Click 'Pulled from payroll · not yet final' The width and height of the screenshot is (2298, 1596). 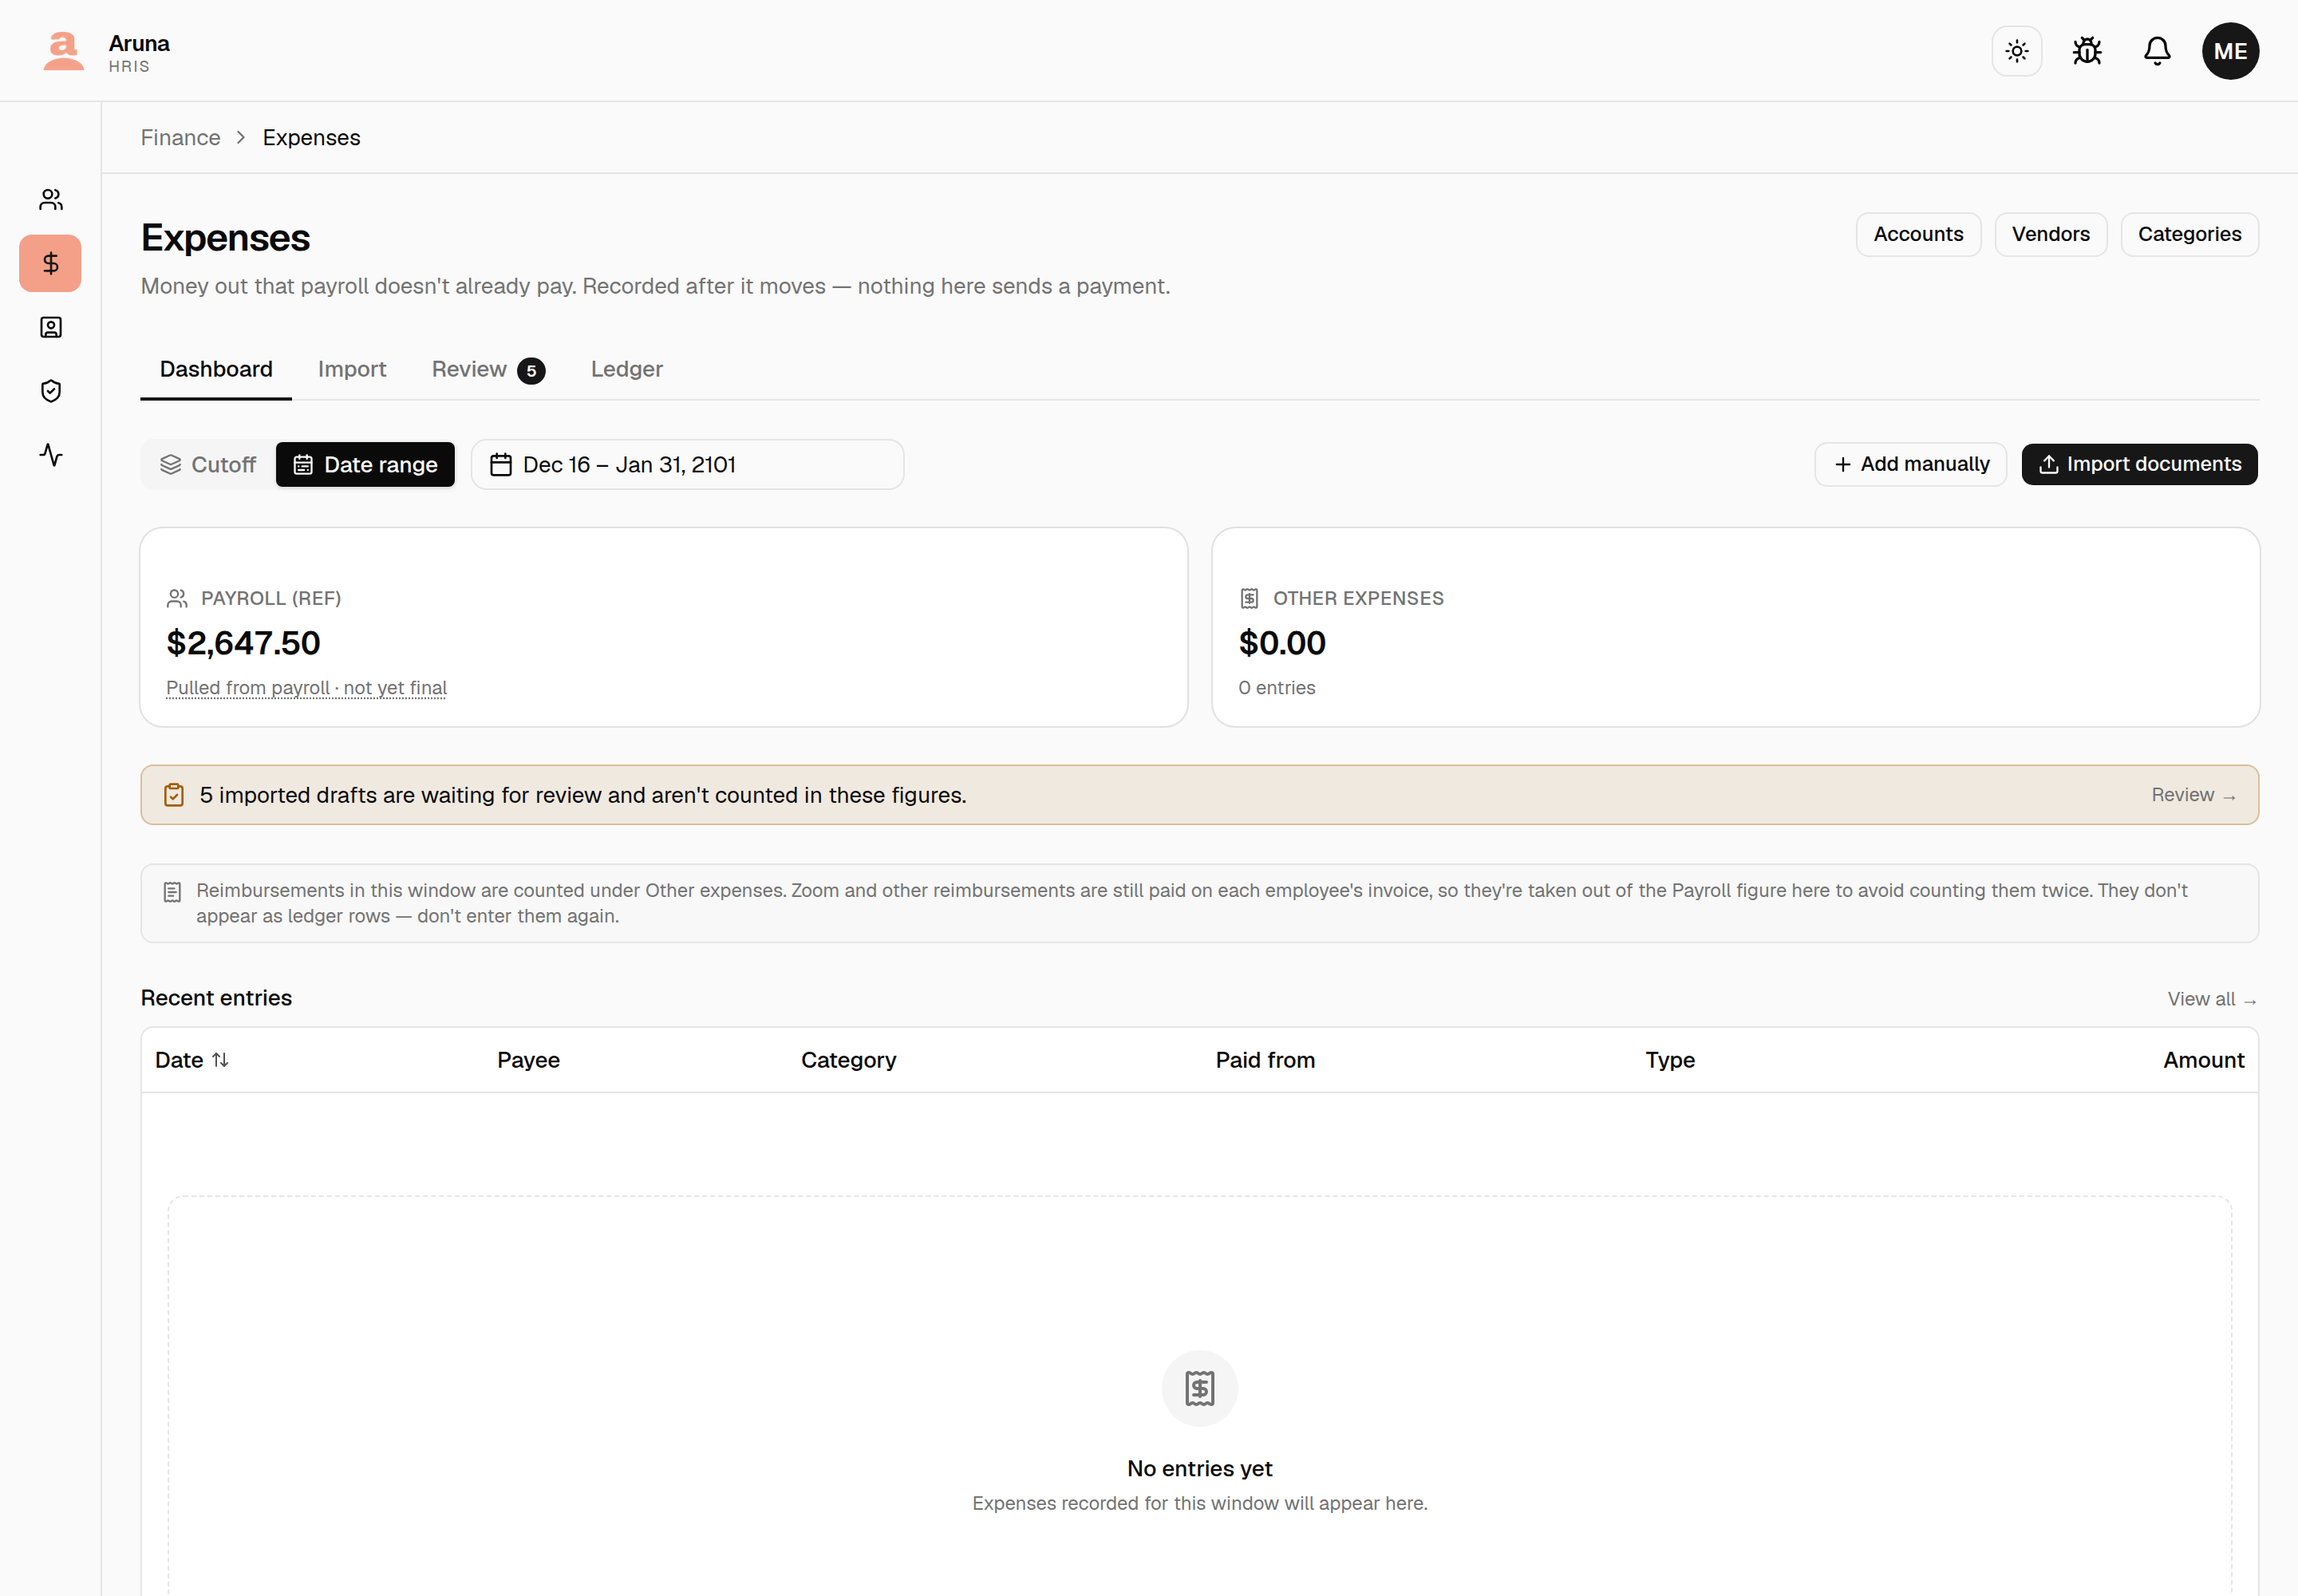click(x=306, y=688)
